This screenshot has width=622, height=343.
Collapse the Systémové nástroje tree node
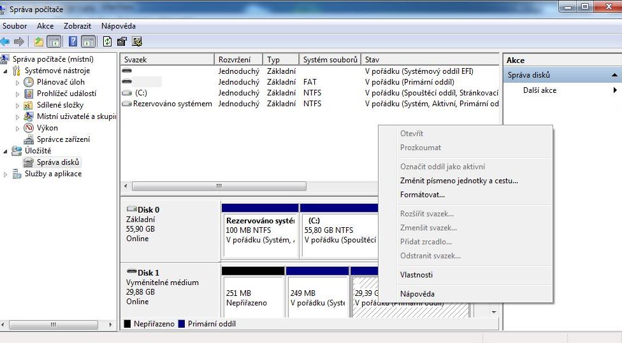point(6,71)
